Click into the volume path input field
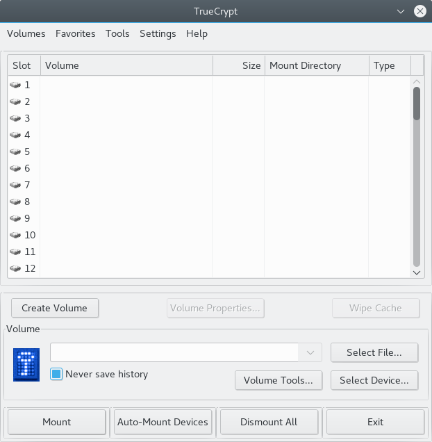 (174, 352)
